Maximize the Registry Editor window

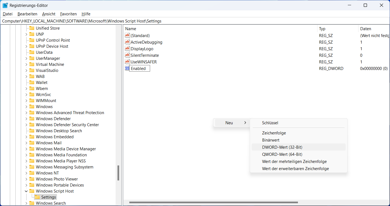pyautogui.click(x=365, y=5)
